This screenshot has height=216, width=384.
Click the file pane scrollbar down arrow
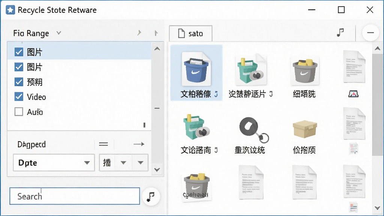pos(377,208)
